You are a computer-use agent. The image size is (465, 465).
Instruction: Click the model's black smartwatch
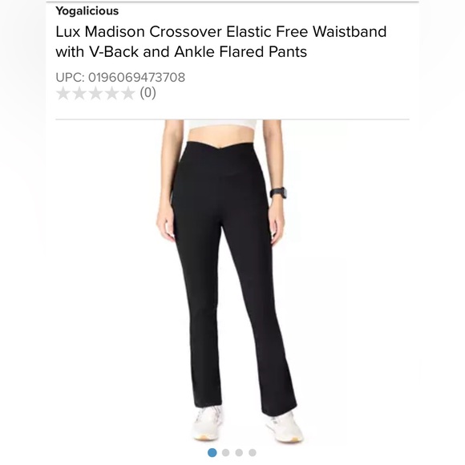point(279,193)
